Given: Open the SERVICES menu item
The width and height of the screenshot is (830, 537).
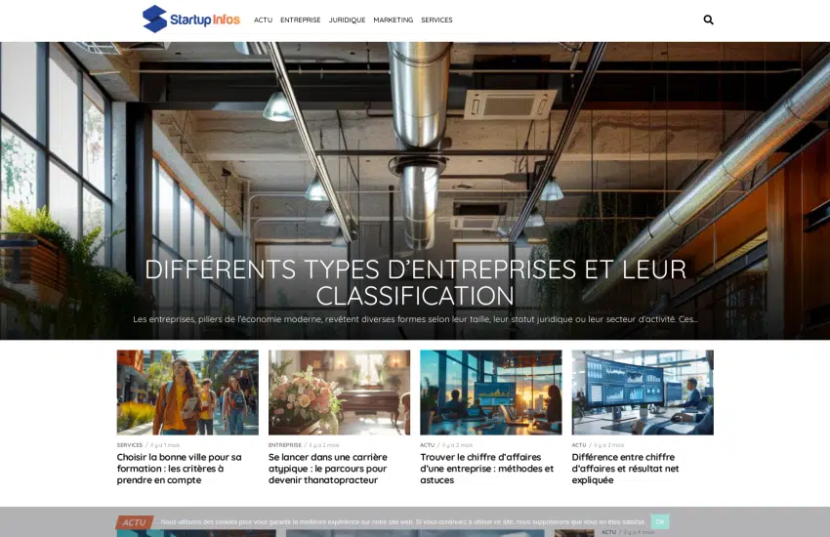Looking at the screenshot, I should click(x=436, y=21).
